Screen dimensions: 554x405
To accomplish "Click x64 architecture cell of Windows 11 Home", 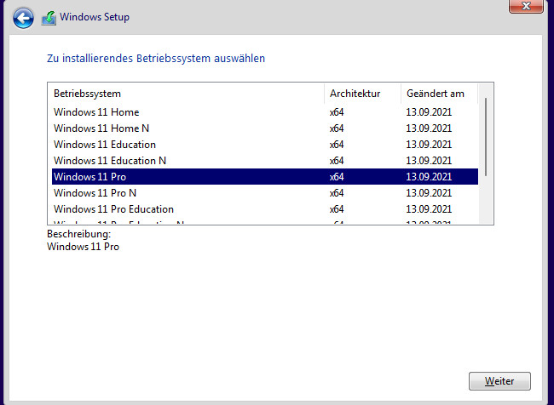I will [337, 112].
